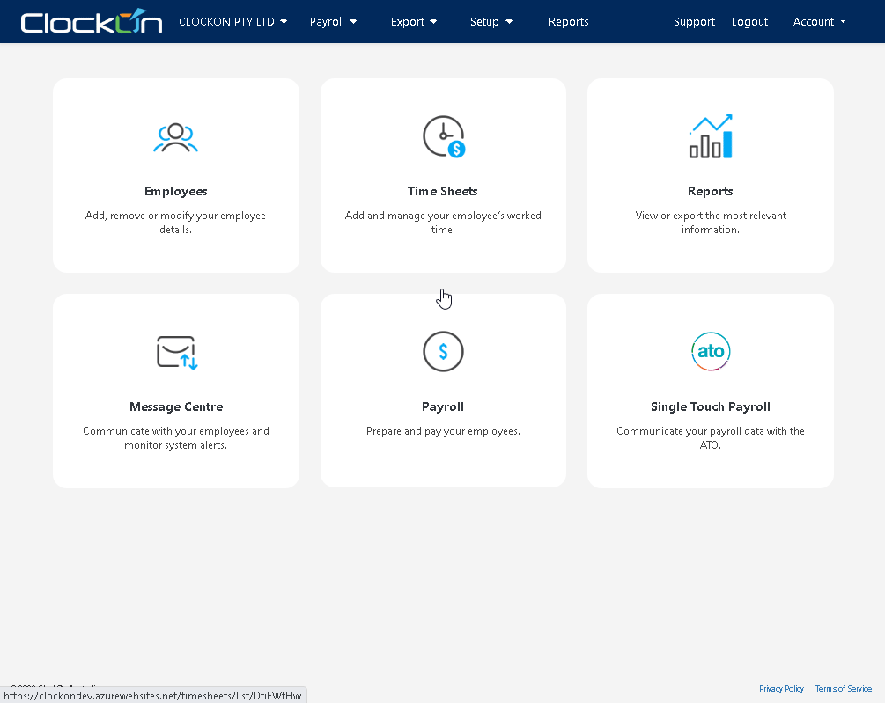Open the Export dropdown menu

tap(414, 21)
